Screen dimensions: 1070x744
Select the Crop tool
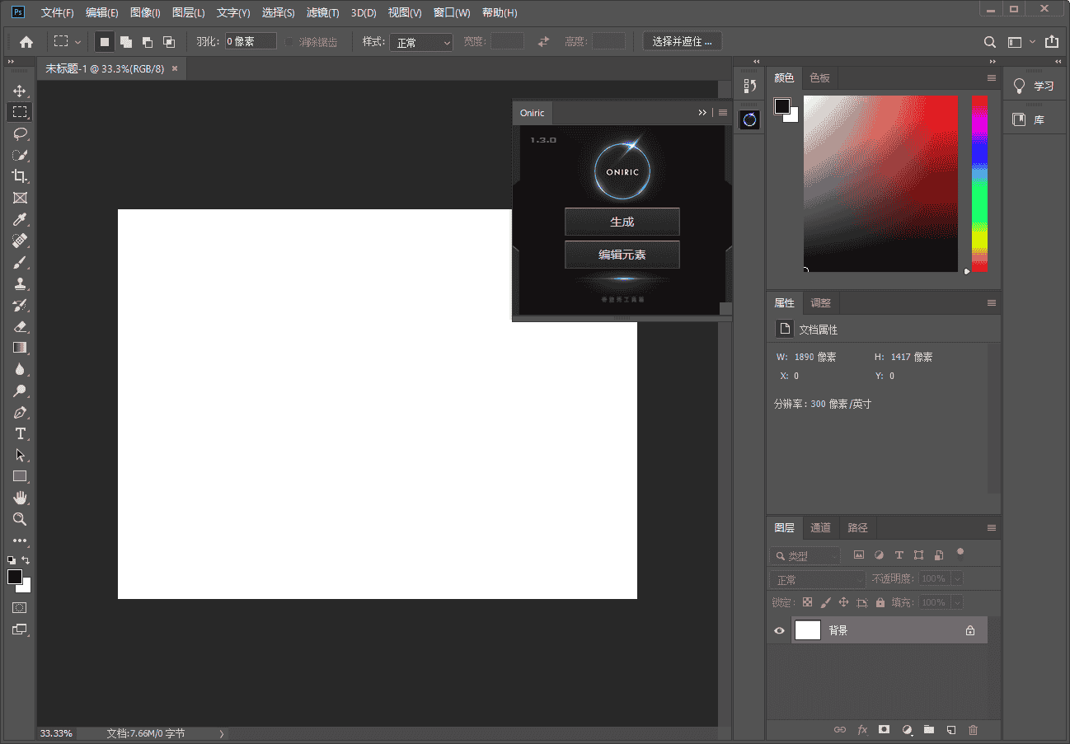coord(20,176)
